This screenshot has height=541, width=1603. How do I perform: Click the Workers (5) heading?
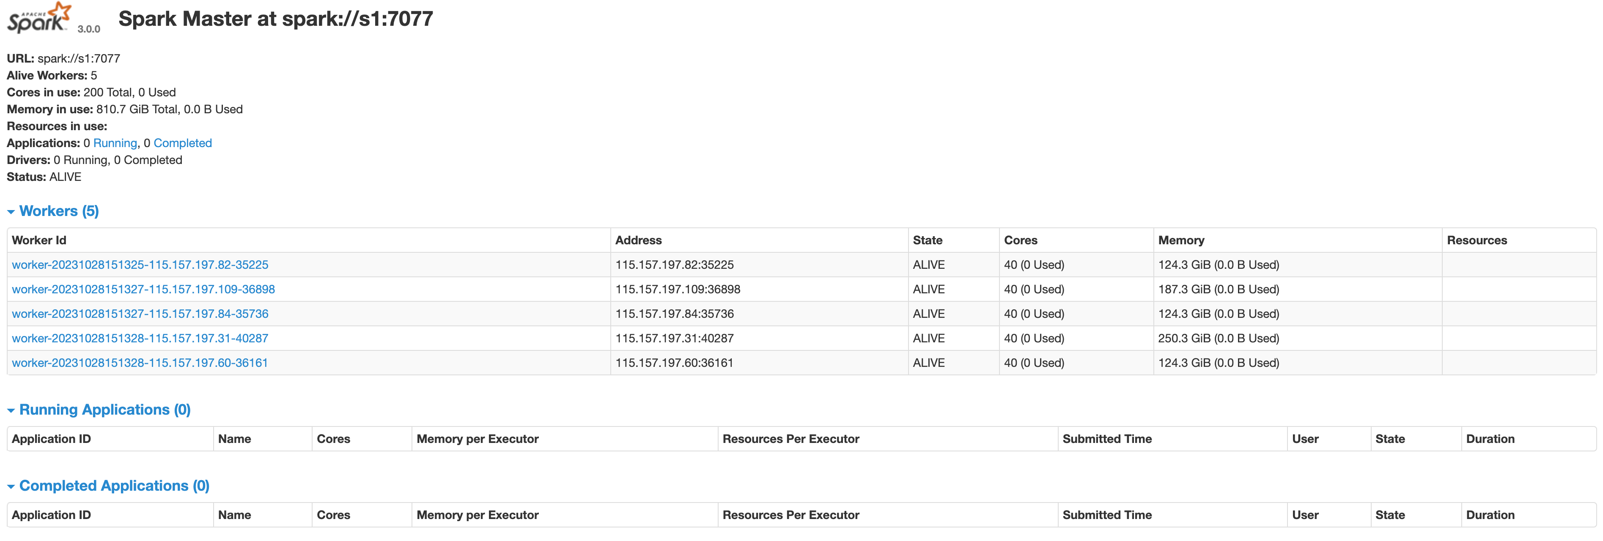click(59, 211)
